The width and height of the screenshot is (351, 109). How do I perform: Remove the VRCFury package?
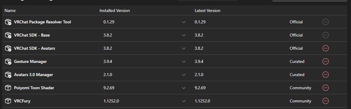tap(326, 101)
